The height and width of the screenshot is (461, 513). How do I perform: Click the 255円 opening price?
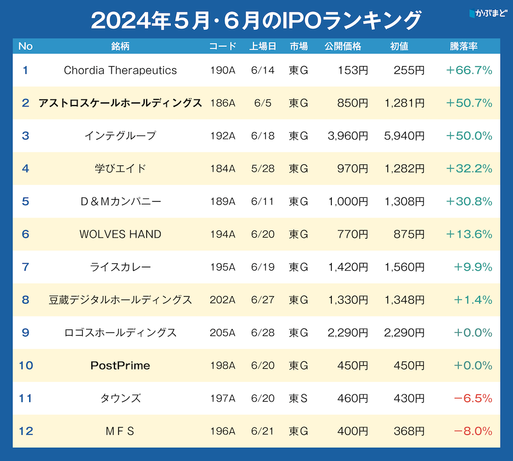(x=409, y=70)
